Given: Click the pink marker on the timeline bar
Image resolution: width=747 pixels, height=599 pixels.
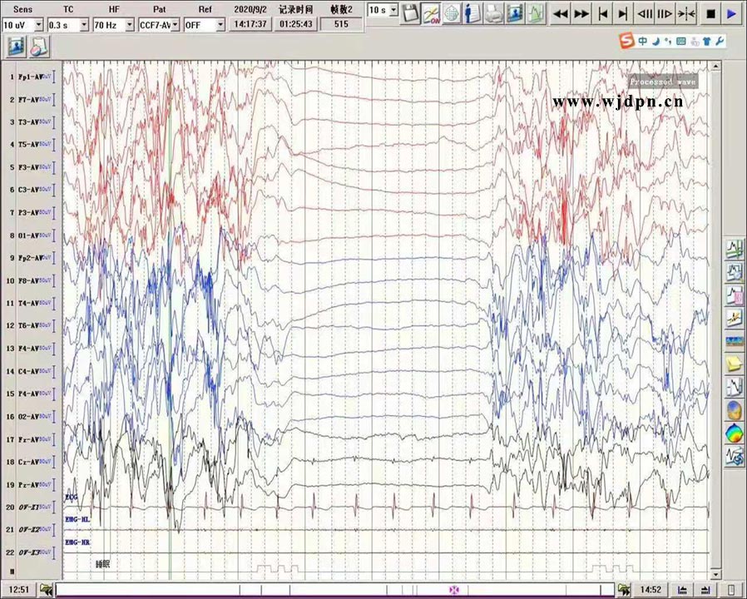Looking at the screenshot, I should point(453,590).
